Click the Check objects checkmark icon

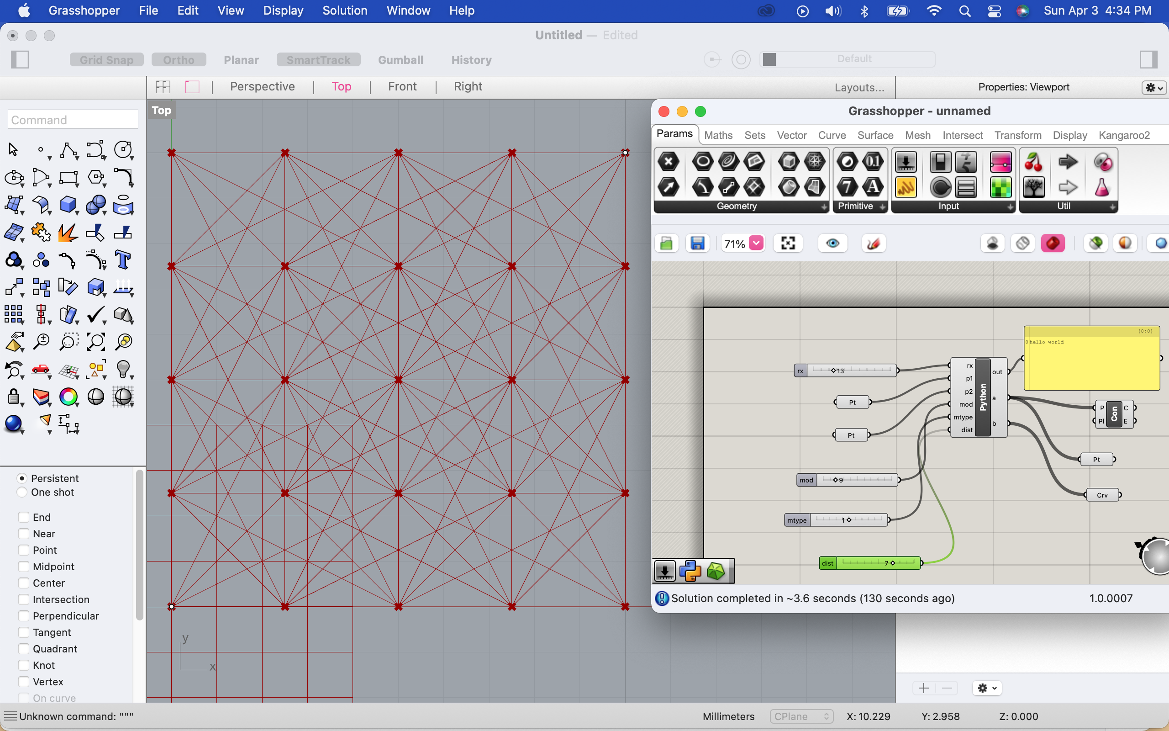coord(95,315)
